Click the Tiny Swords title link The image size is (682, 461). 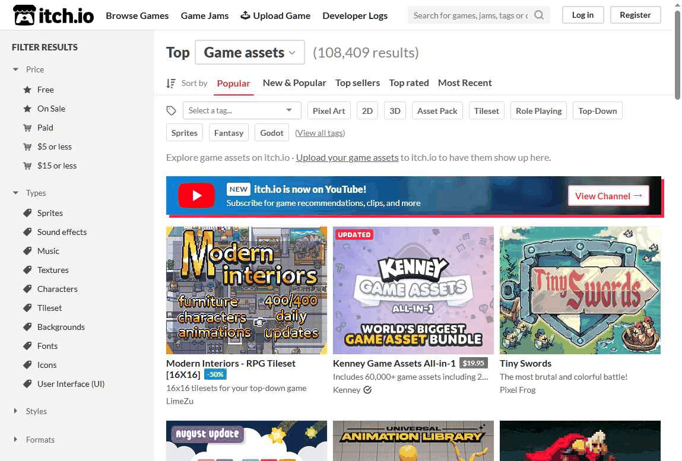[525, 363]
